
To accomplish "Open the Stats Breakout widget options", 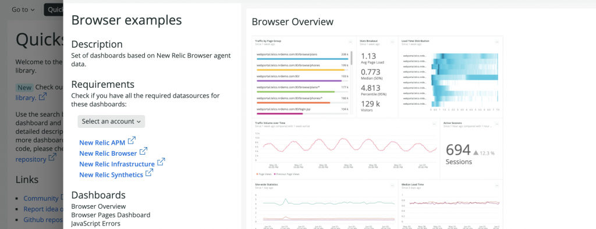I will click(392, 42).
